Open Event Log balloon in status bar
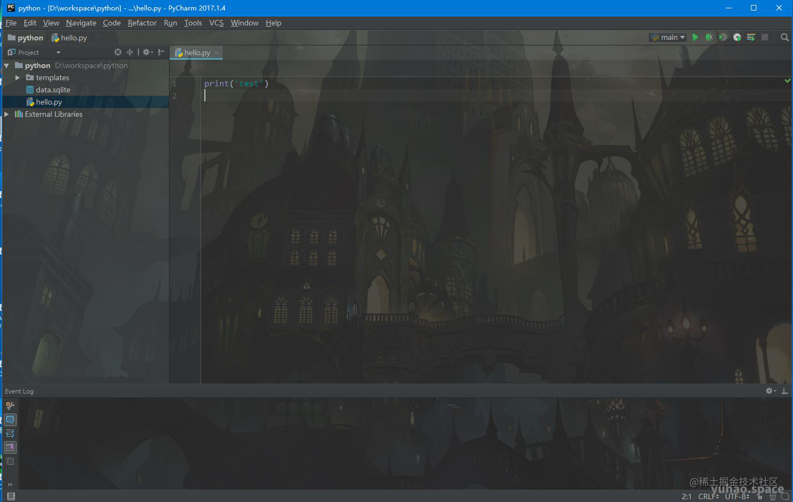This screenshot has height=502, width=793. pyautogui.click(x=785, y=496)
